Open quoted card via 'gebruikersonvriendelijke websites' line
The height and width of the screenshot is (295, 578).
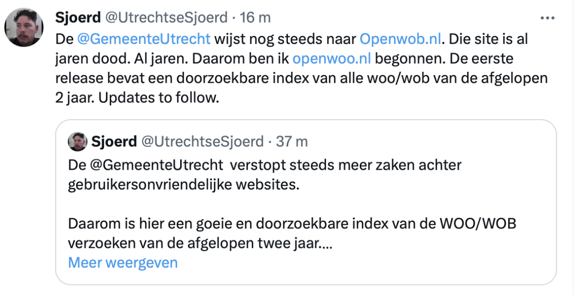(184, 185)
